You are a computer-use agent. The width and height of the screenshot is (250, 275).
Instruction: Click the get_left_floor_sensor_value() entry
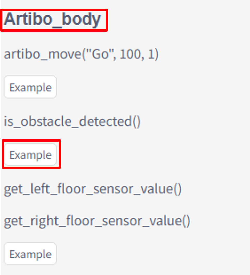click(93, 189)
